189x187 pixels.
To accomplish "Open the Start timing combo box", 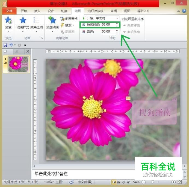I will tap(107, 18).
